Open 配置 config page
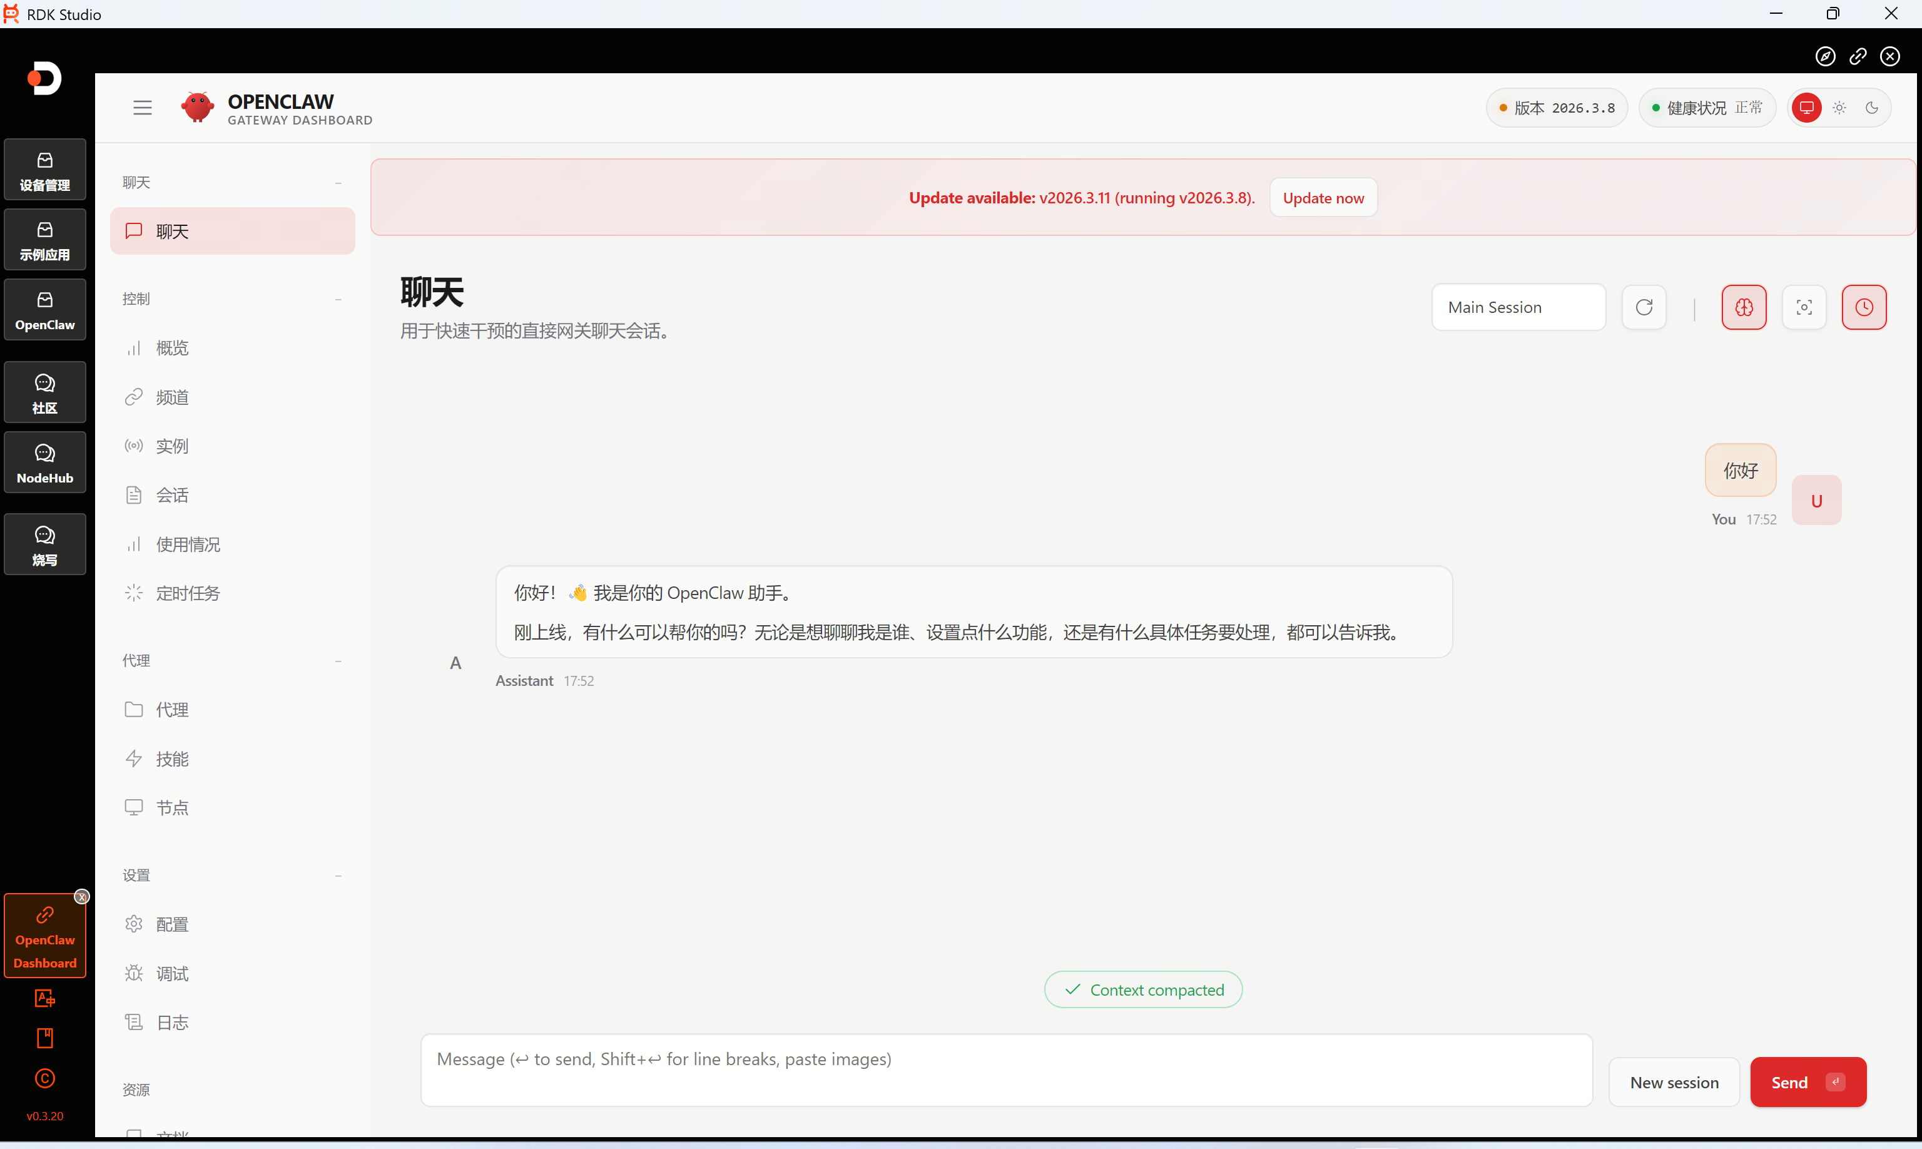 pyautogui.click(x=232, y=924)
